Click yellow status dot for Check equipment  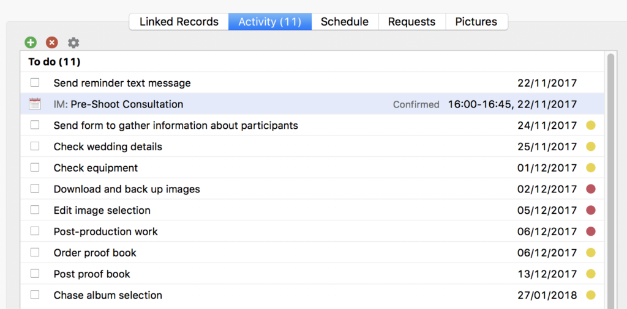tap(590, 168)
